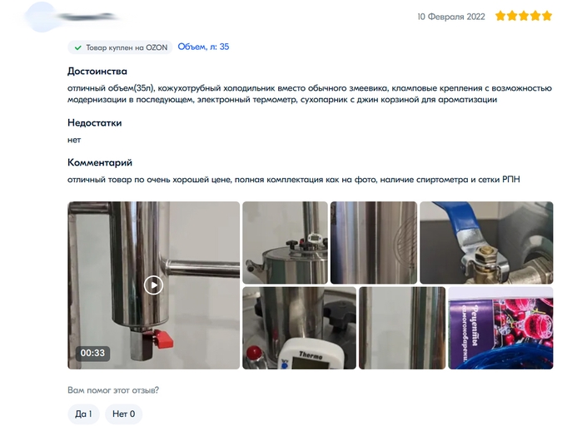Open the blue-handled ball valve photo

[486, 243]
